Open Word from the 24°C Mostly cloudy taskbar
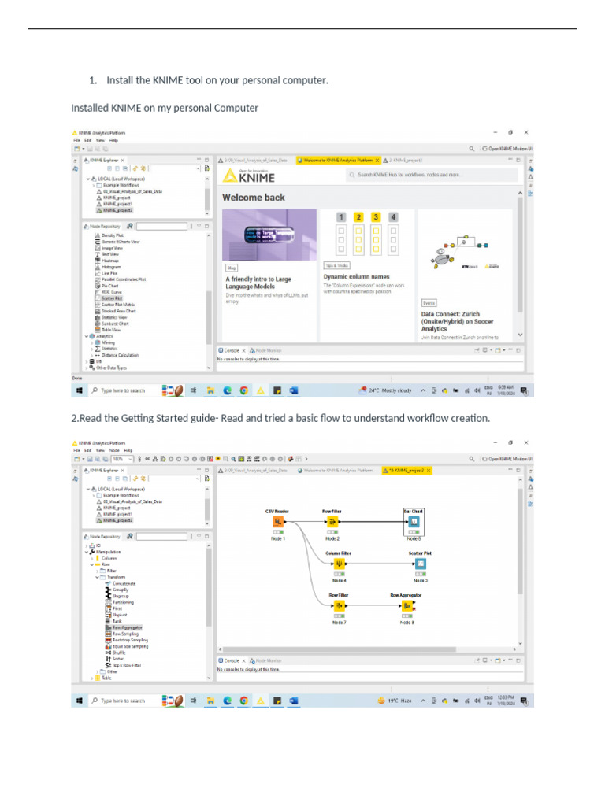605x806 pixels. click(294, 390)
